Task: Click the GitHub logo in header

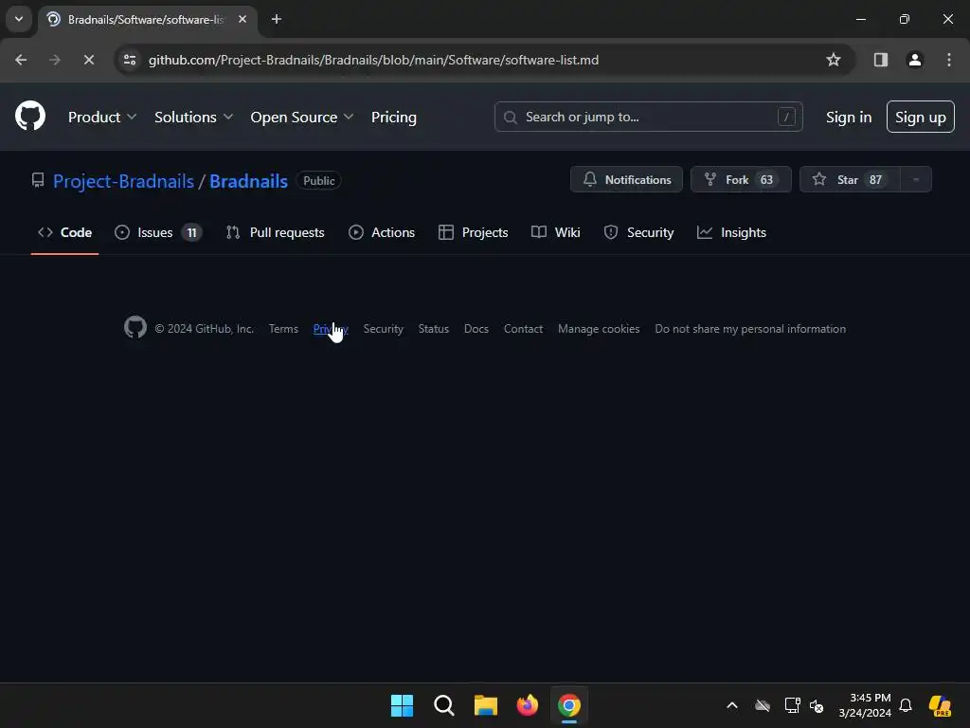Action: coord(29,116)
